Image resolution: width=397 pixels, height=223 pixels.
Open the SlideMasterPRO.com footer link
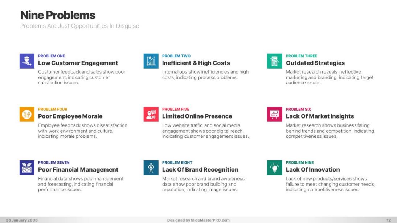[x=198, y=220]
